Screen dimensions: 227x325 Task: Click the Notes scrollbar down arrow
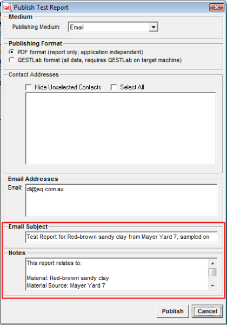[x=212, y=285]
